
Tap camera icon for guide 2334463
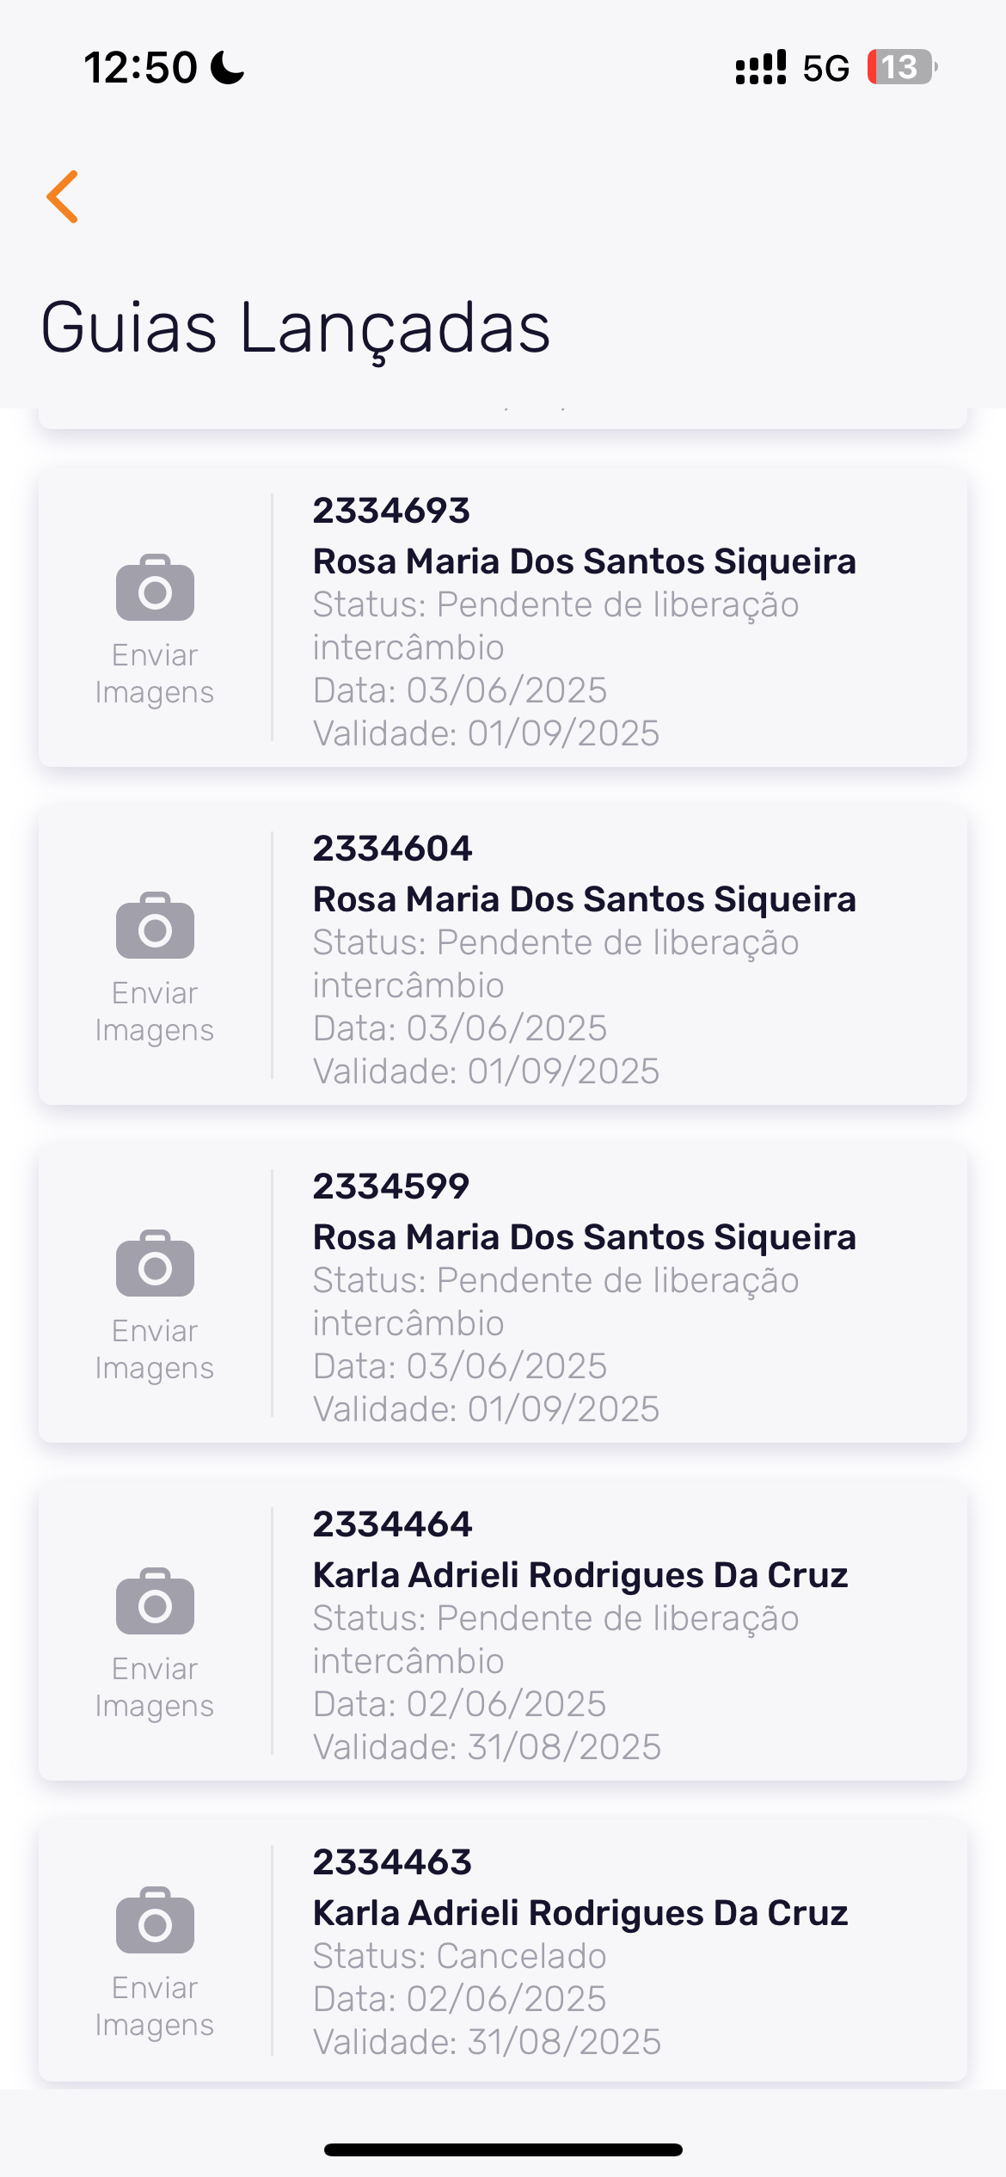coord(155,1921)
